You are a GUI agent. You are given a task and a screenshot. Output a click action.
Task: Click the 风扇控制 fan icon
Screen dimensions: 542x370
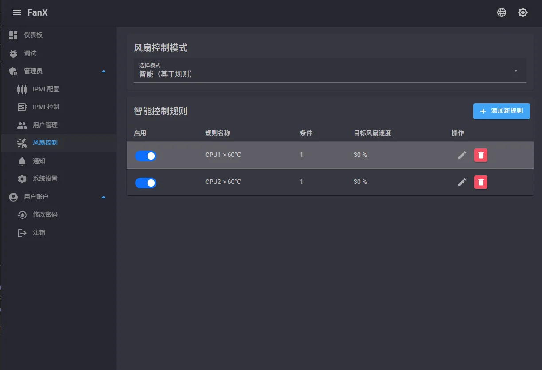click(x=22, y=143)
